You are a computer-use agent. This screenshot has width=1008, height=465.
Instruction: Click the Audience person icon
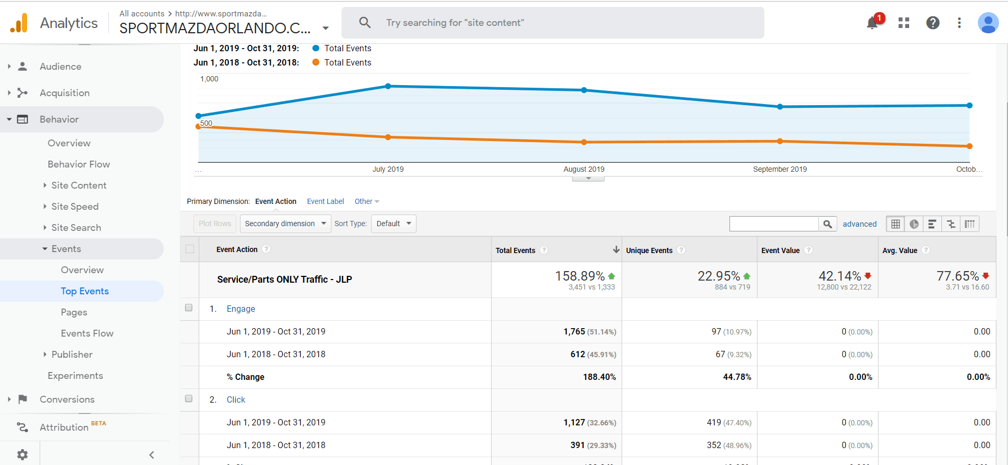pos(22,67)
